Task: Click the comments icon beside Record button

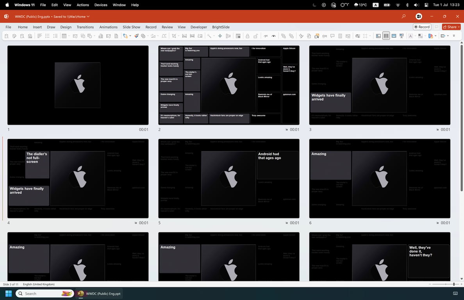Action: point(437,27)
